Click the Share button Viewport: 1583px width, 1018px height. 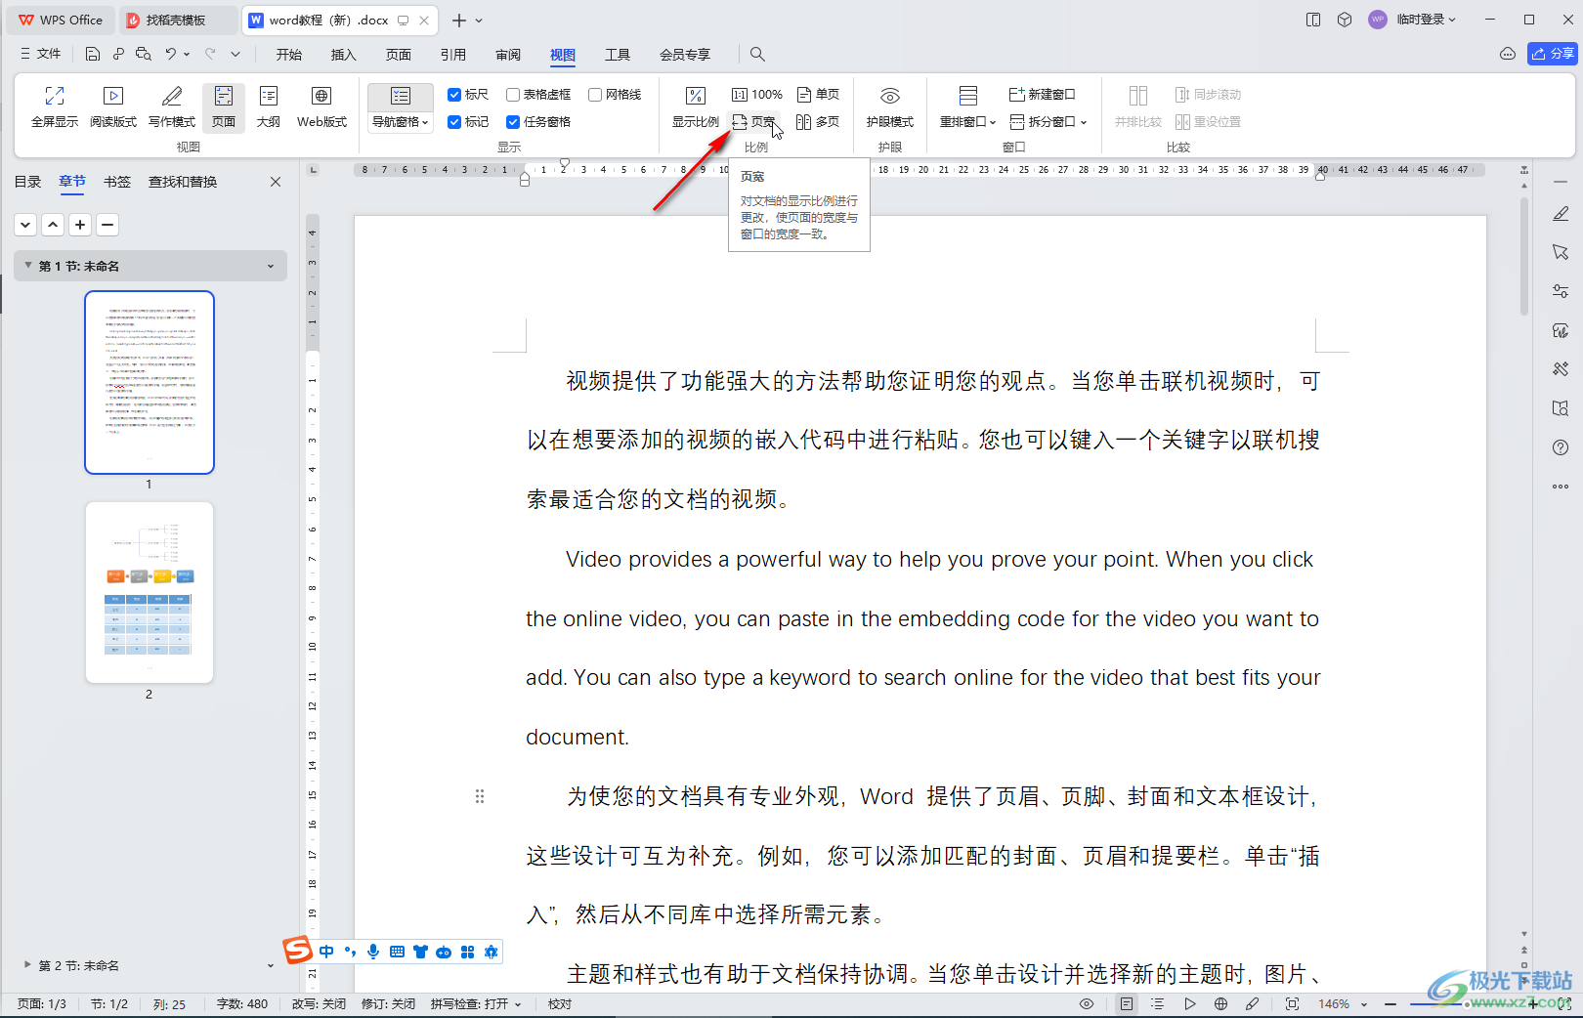[1553, 54]
